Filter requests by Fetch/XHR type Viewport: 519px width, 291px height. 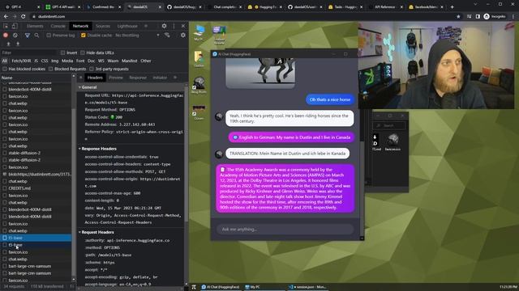pyautogui.click(x=21, y=61)
